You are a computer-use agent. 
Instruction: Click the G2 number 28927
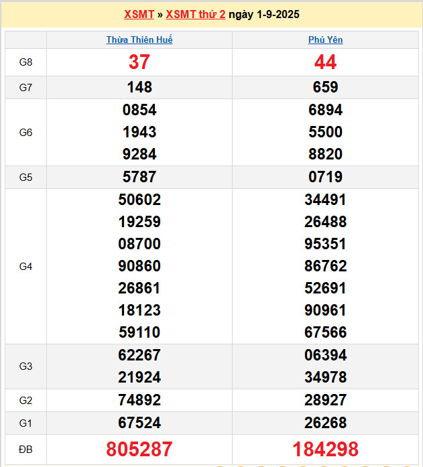pyautogui.click(x=325, y=400)
